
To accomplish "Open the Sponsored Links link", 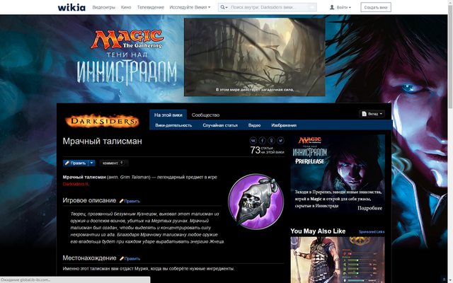I will [371, 231].
